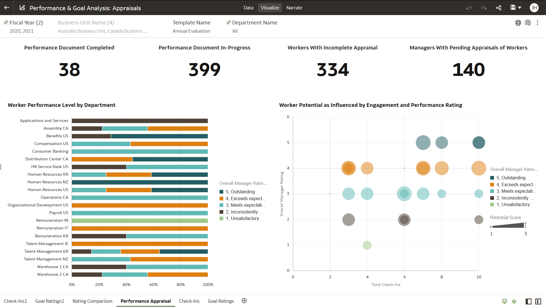546x307 pixels.
Task: Click the 4, Exceeds expectations orange legend swatch
Action: pyautogui.click(x=222, y=198)
